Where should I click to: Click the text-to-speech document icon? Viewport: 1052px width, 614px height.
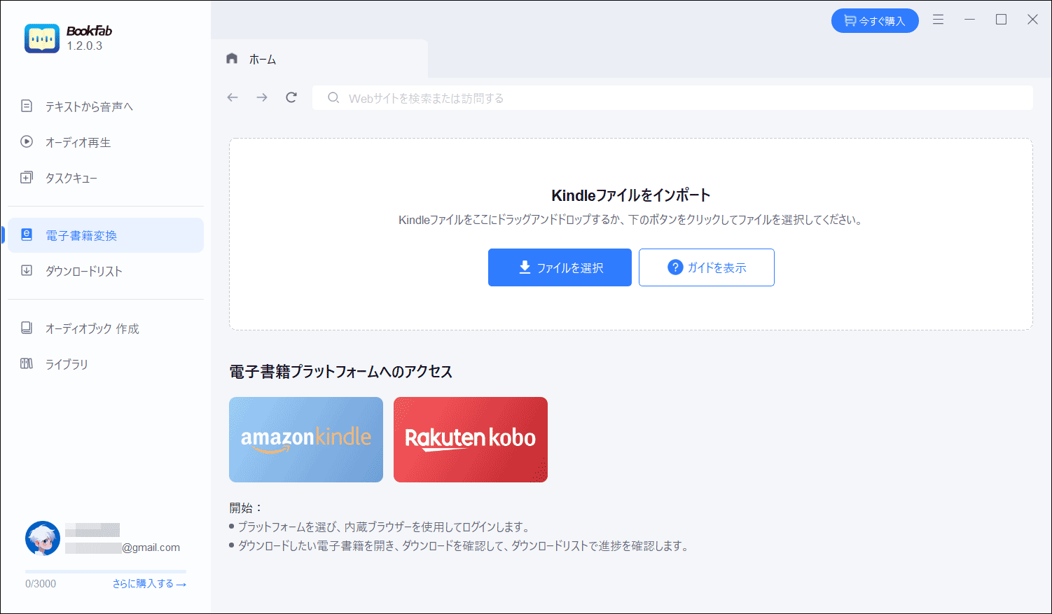(27, 106)
